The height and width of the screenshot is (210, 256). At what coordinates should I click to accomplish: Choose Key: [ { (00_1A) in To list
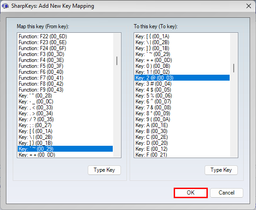(x=182, y=36)
